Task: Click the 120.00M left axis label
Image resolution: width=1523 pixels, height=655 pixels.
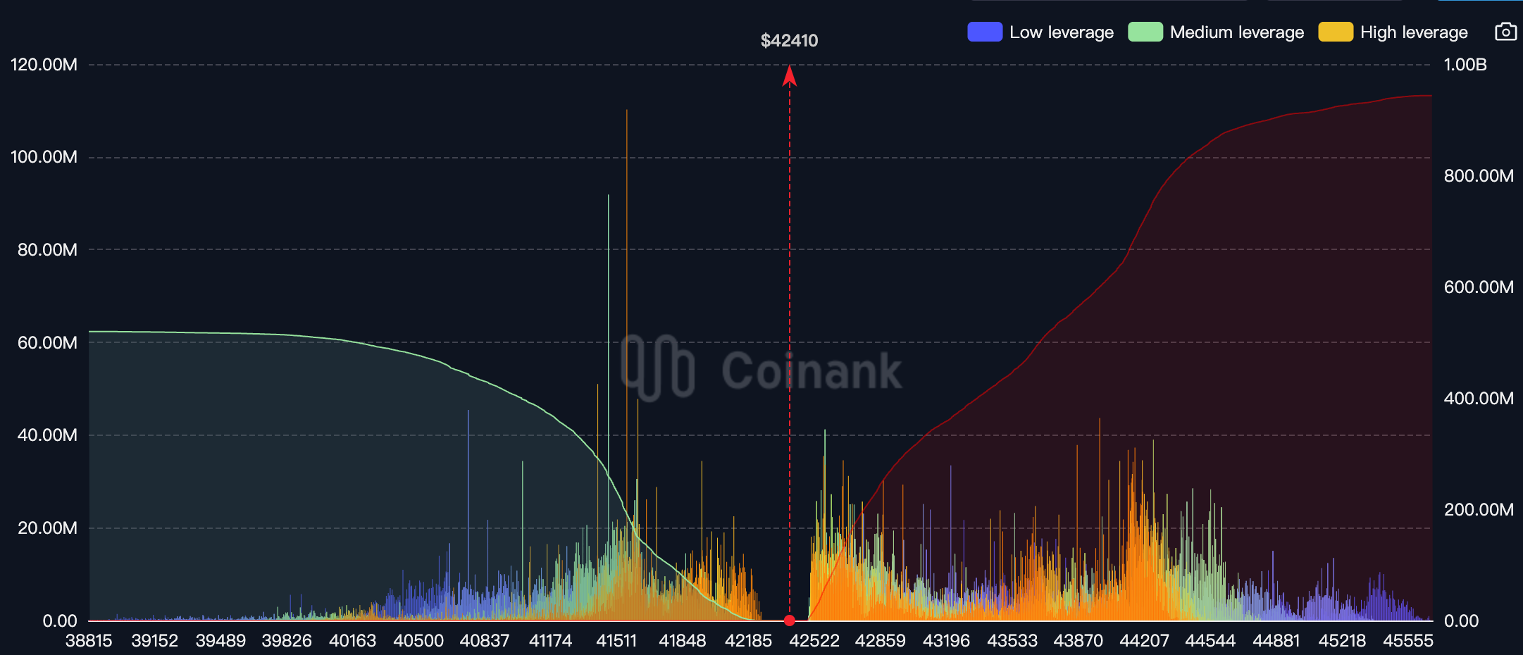Action: click(x=44, y=65)
